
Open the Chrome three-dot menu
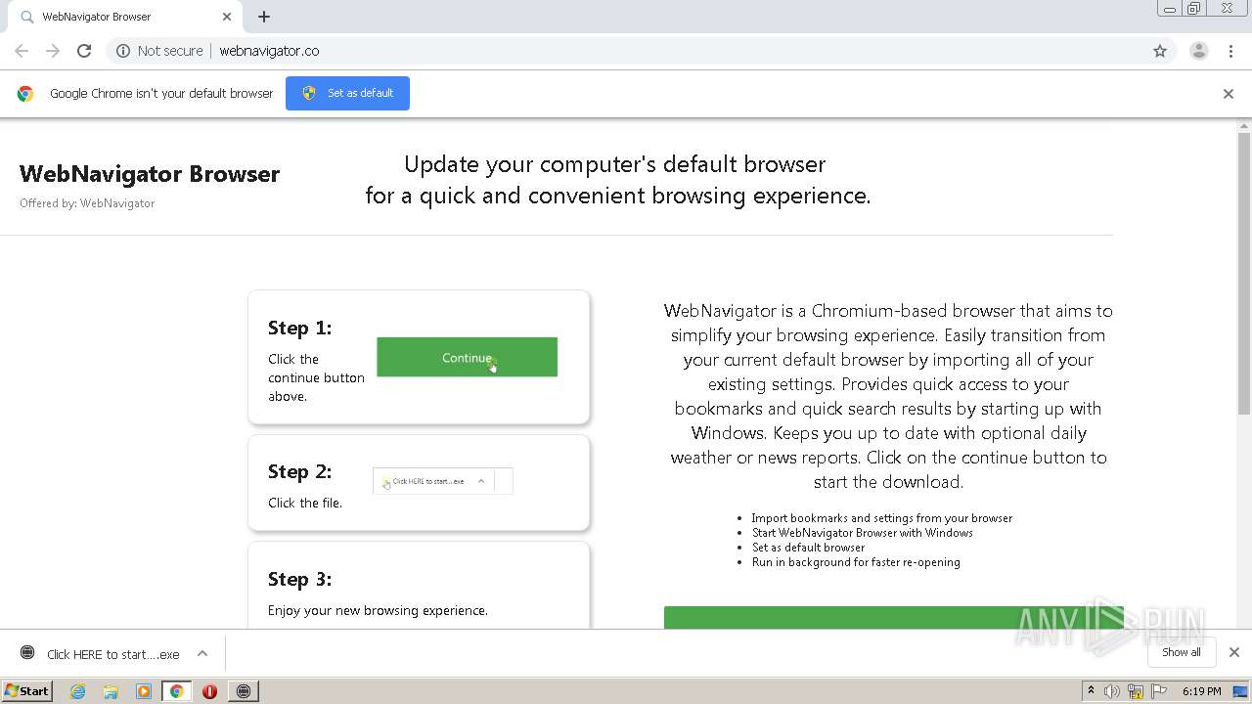(x=1230, y=51)
